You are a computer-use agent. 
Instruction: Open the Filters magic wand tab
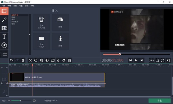[4, 20]
